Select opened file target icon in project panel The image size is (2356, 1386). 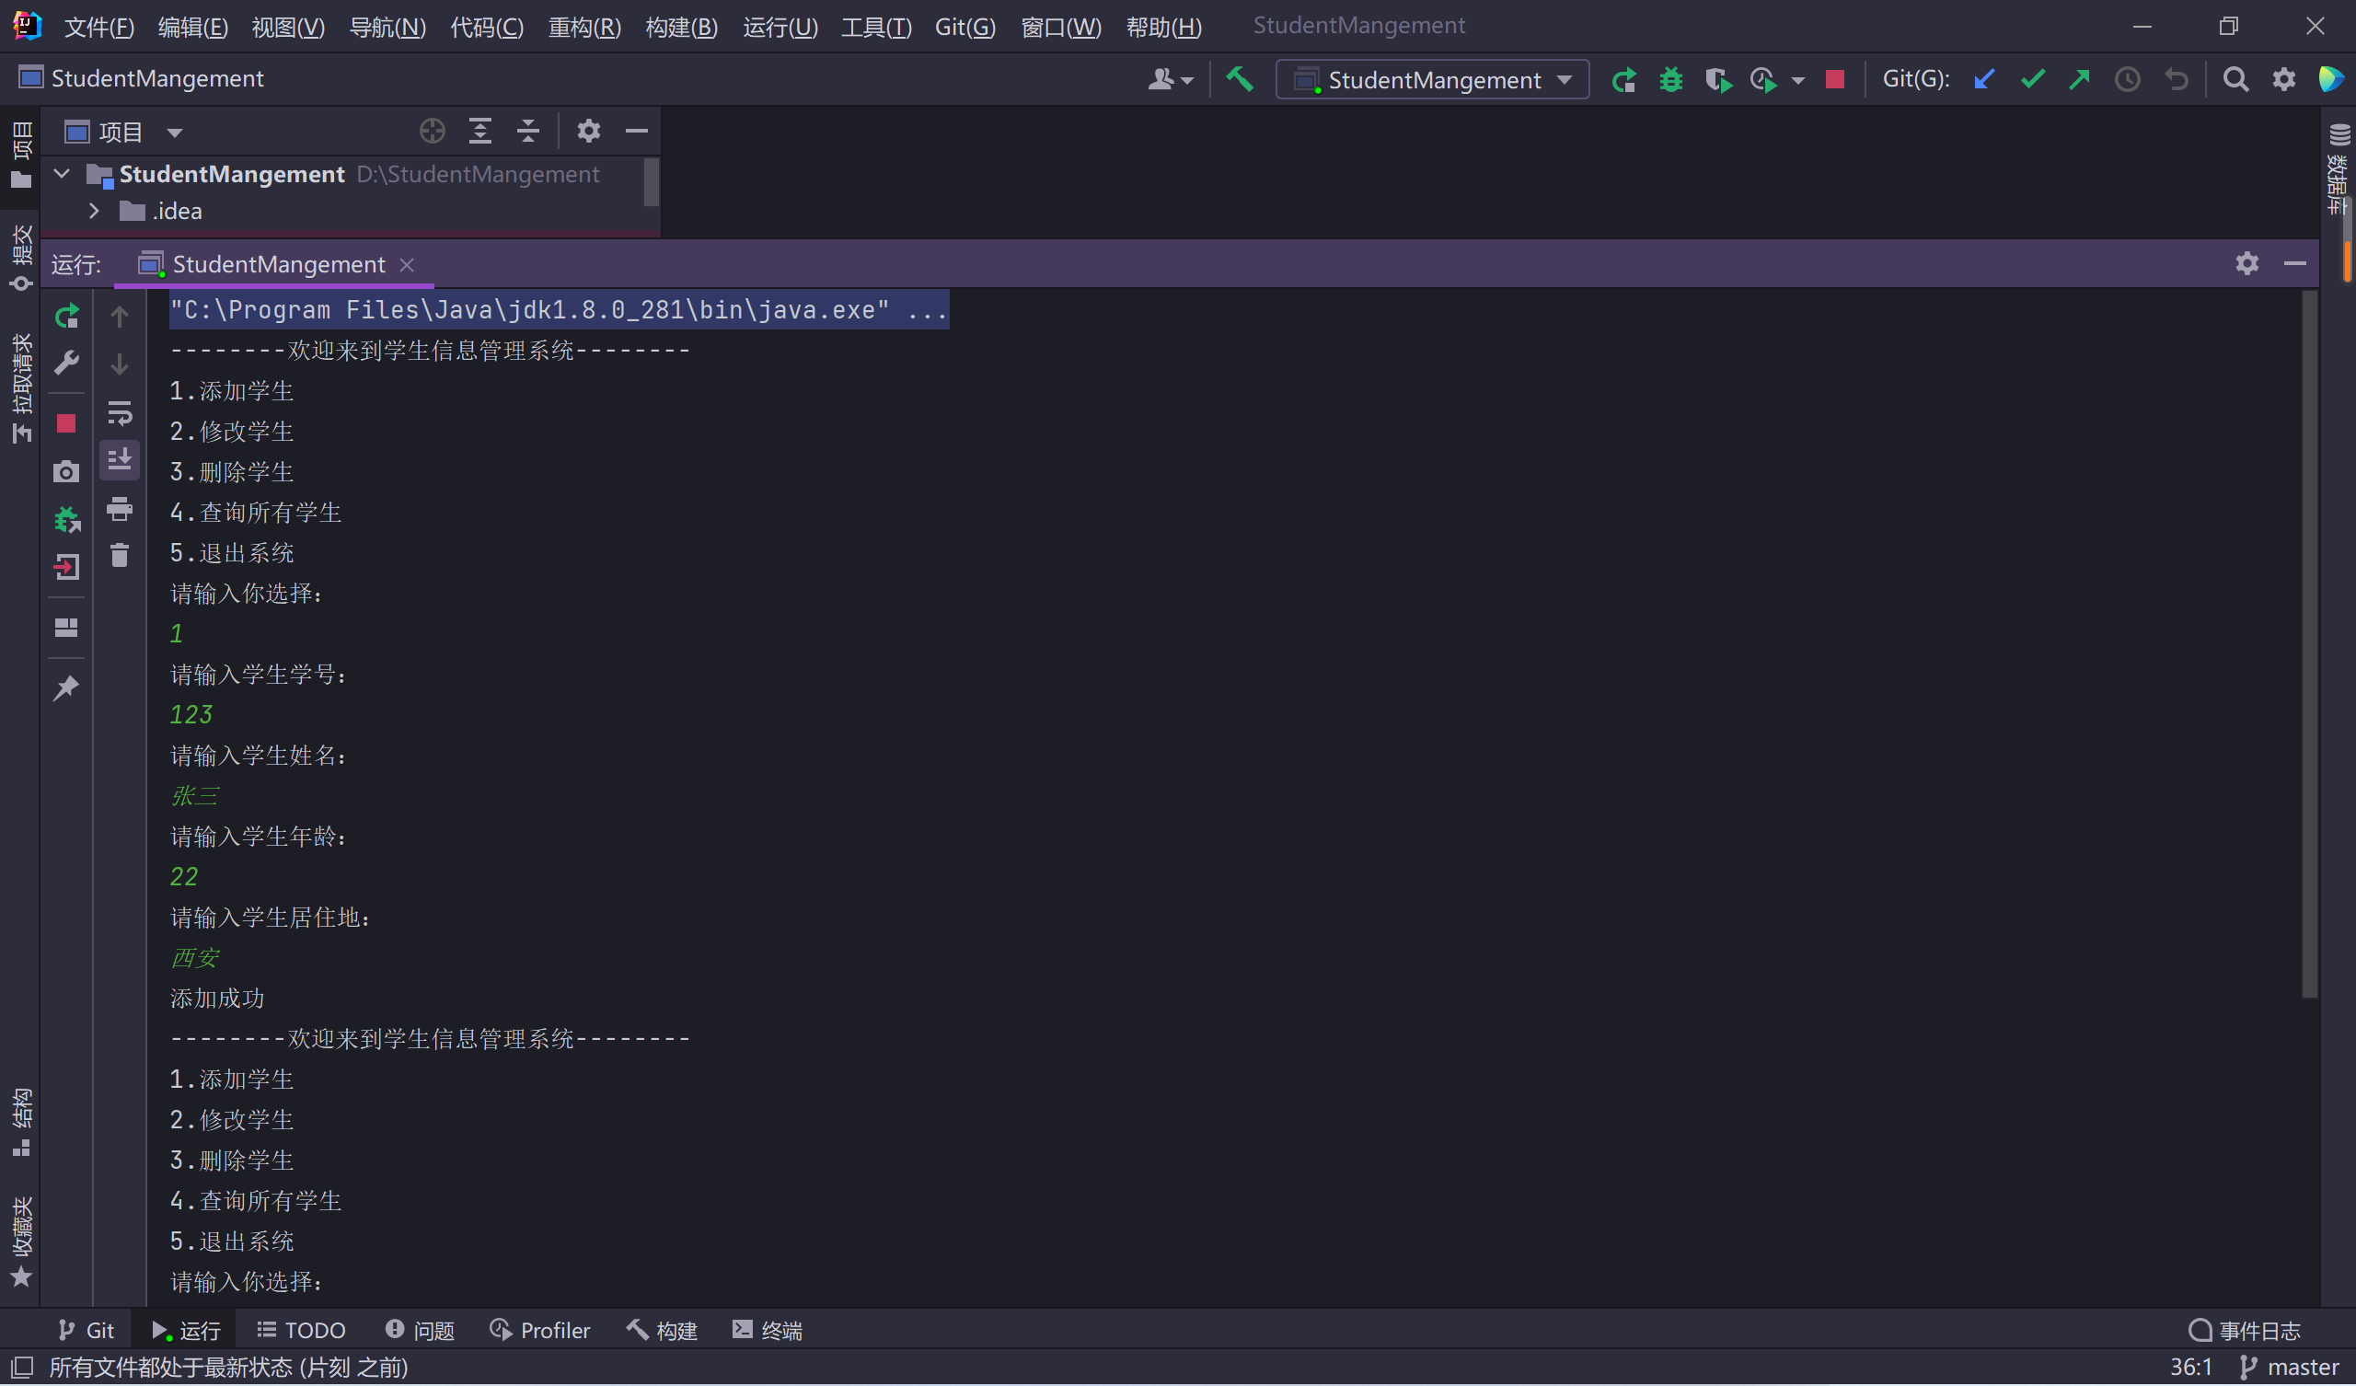point(432,131)
